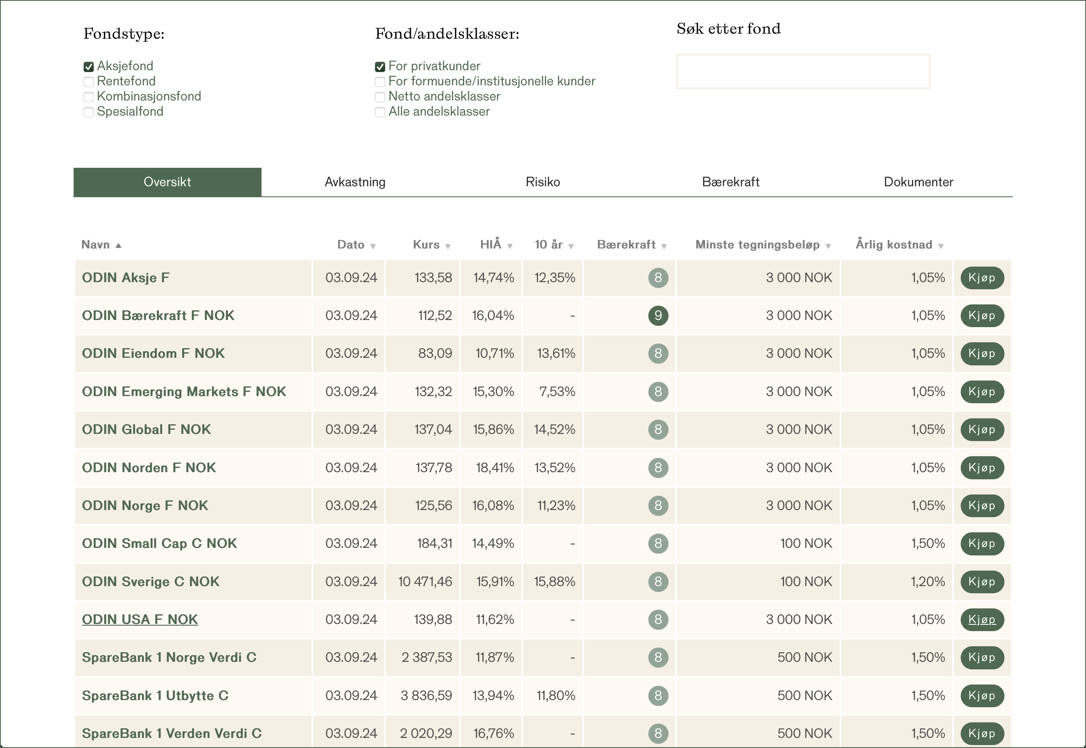
Task: Uncheck the Aksjefond checkbox
Action: [89, 66]
